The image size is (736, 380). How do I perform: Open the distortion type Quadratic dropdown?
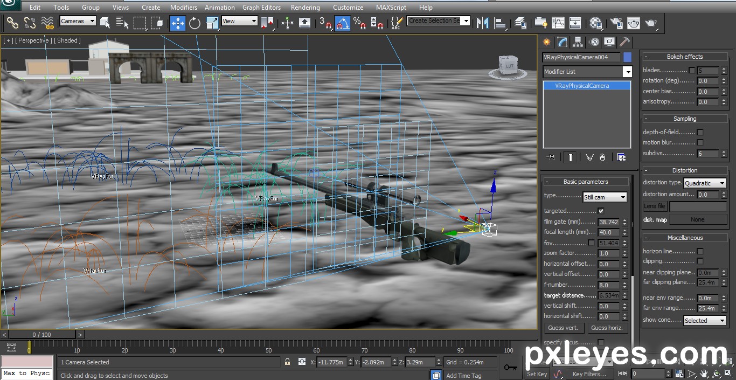point(705,183)
